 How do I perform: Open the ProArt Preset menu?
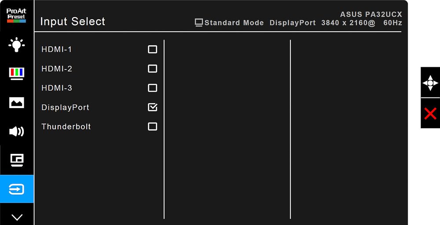pyautogui.click(x=16, y=15)
